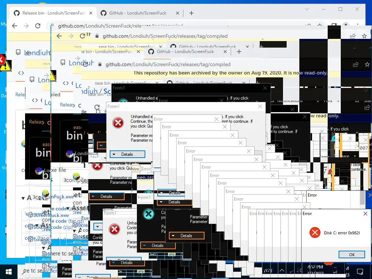Click lock icon in address bar directly above archived banner
The image size is (372, 279).
pyautogui.click(x=100, y=64)
